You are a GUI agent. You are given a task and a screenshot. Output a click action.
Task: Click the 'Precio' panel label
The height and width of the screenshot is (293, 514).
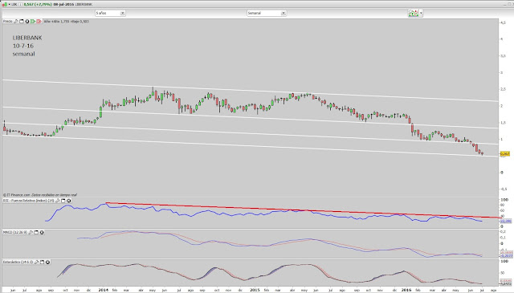7,22
